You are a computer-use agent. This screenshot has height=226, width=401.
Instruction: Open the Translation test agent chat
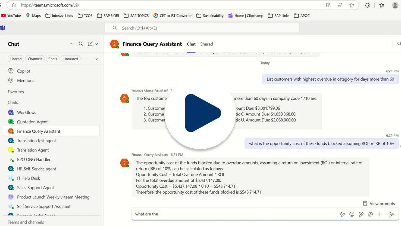coord(36,141)
